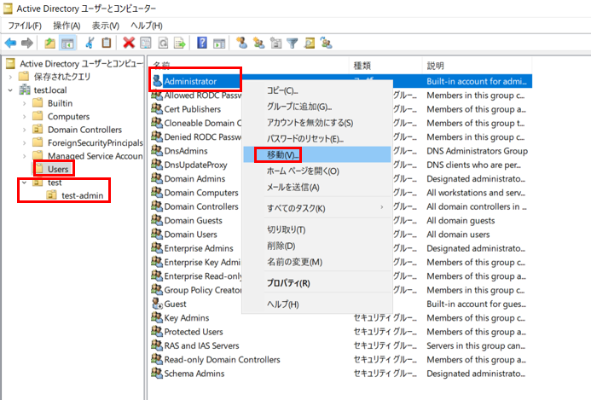The width and height of the screenshot is (591, 400).
Task: Select the Administrator user row
Action: pyautogui.click(x=190, y=81)
